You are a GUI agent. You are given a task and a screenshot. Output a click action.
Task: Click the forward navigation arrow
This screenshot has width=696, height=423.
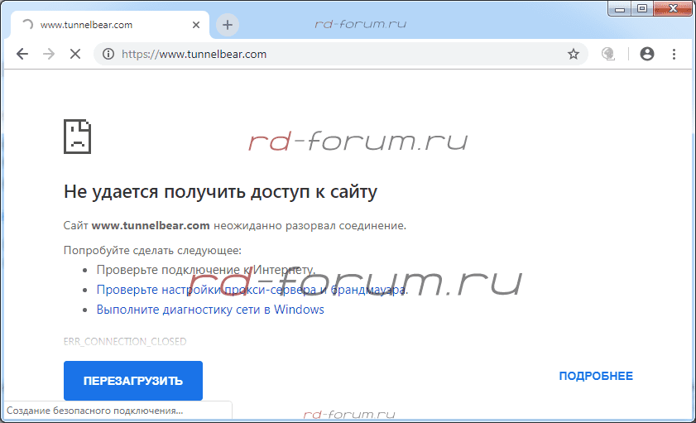[x=49, y=54]
